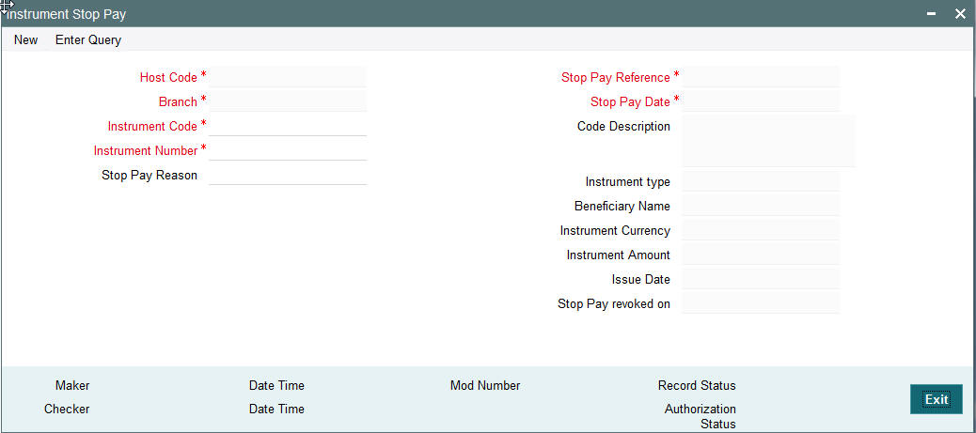The image size is (976, 433).
Task: Click the Checker label
Action: coord(67,410)
